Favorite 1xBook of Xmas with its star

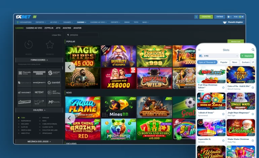click(x=223, y=114)
